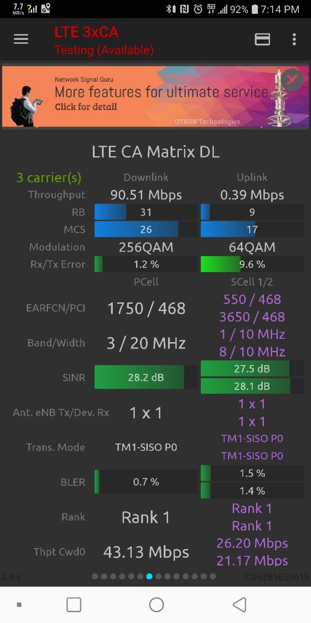Screen dimensions: 311x623
Task: Tap the PCell EARFCN/PCI 1750 / 468 value
Action: pos(146,308)
